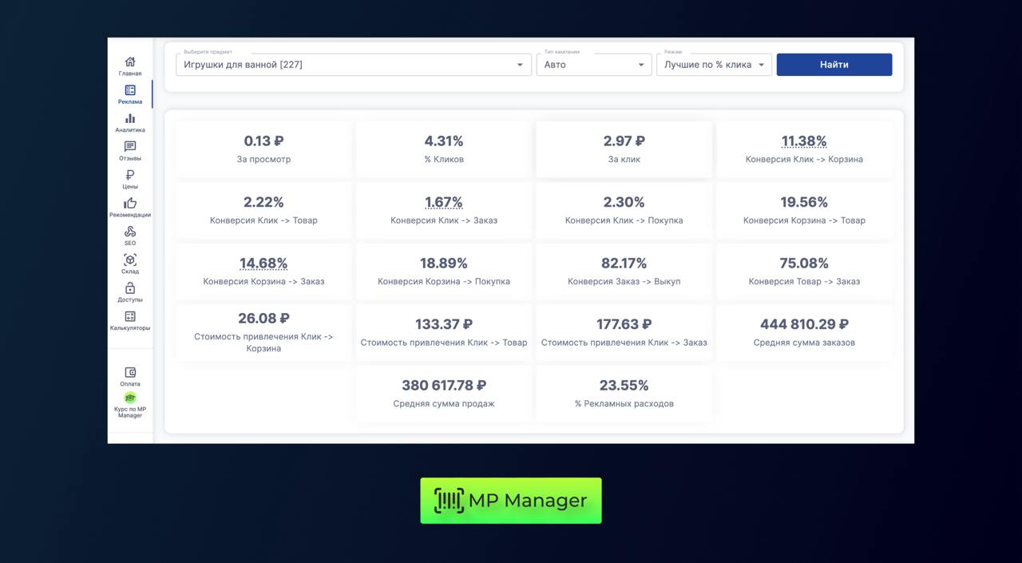This screenshot has width=1022, height=563.
Task: Open the Главная home icon in sidebar
Action: click(130, 62)
